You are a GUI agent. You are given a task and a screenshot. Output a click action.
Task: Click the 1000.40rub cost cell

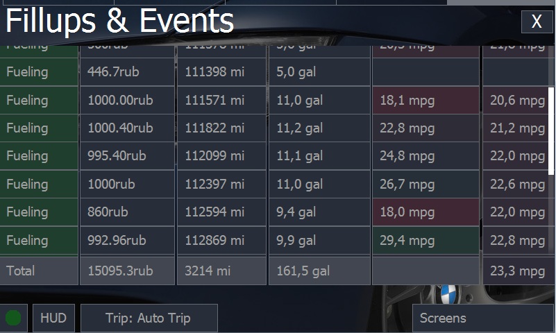click(x=127, y=128)
